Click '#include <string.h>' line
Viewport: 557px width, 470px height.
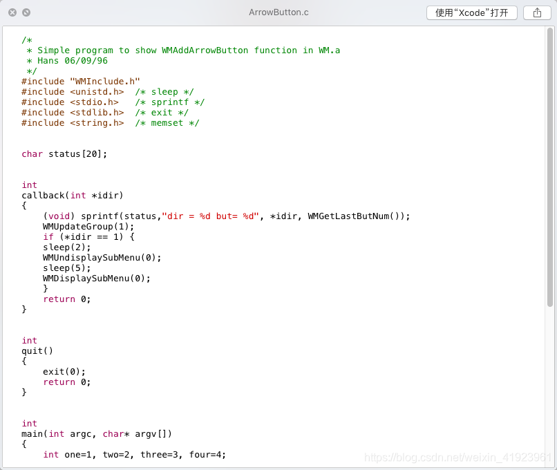click(x=111, y=122)
